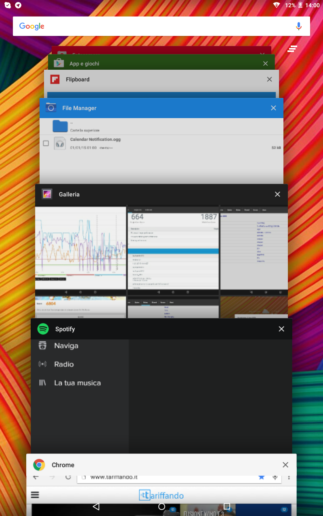Close the Chrome recent card
323x516 pixels.
click(x=285, y=465)
